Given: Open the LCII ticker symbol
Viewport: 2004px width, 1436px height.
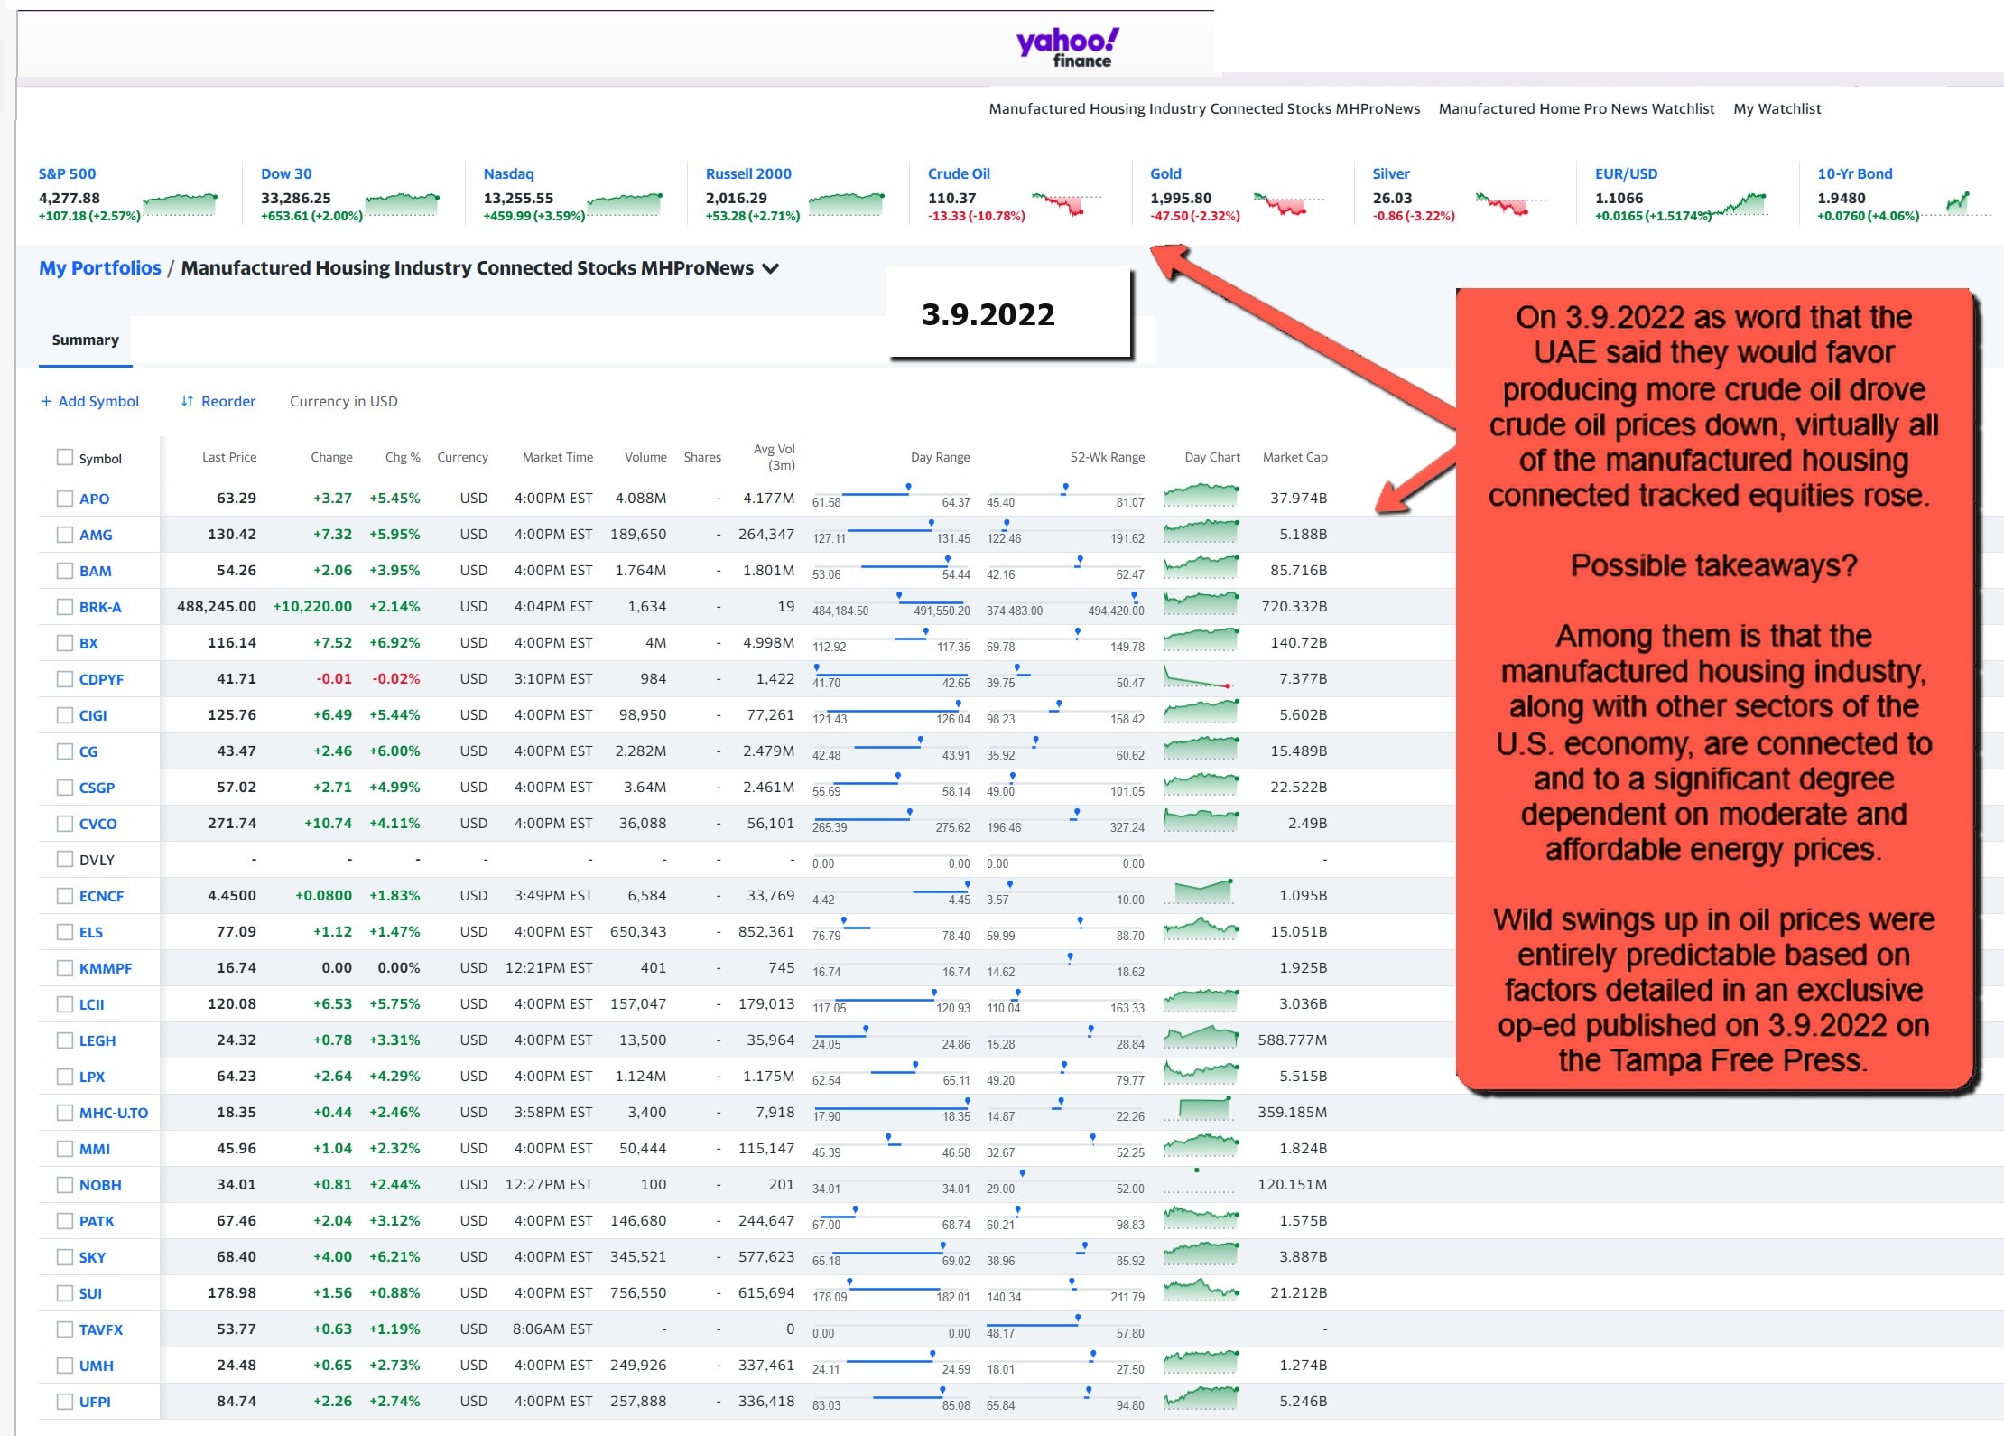Looking at the screenshot, I should coord(91,1004).
